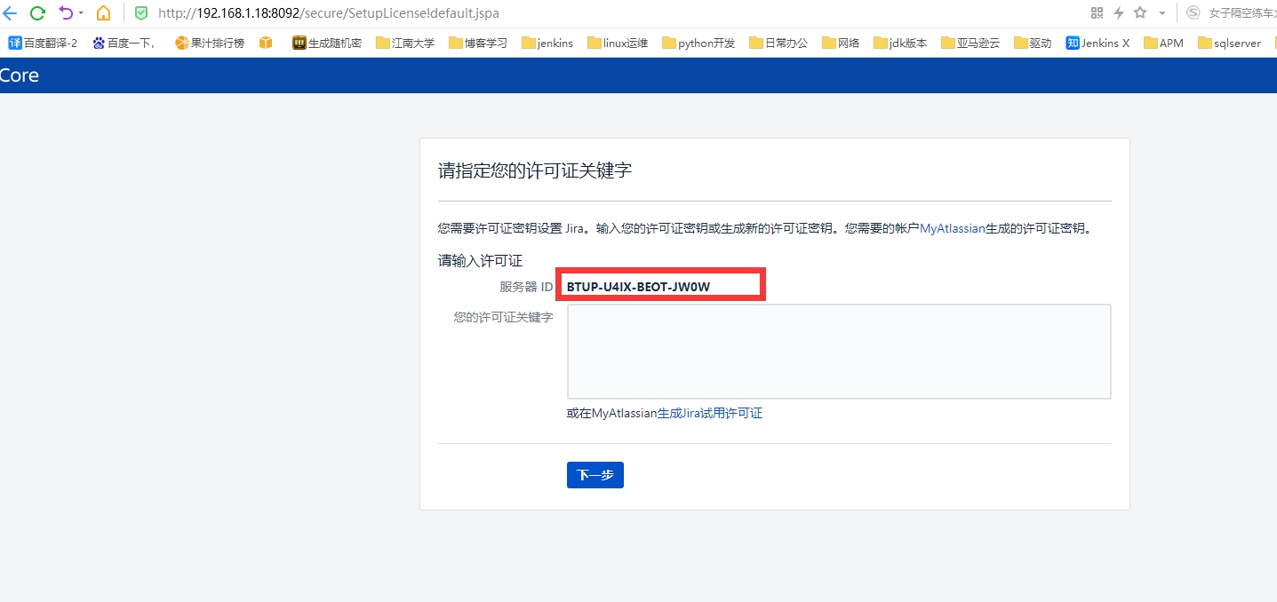This screenshot has width=1277, height=602.
Task: Open the jenkins bookmark folder
Action: point(547,43)
